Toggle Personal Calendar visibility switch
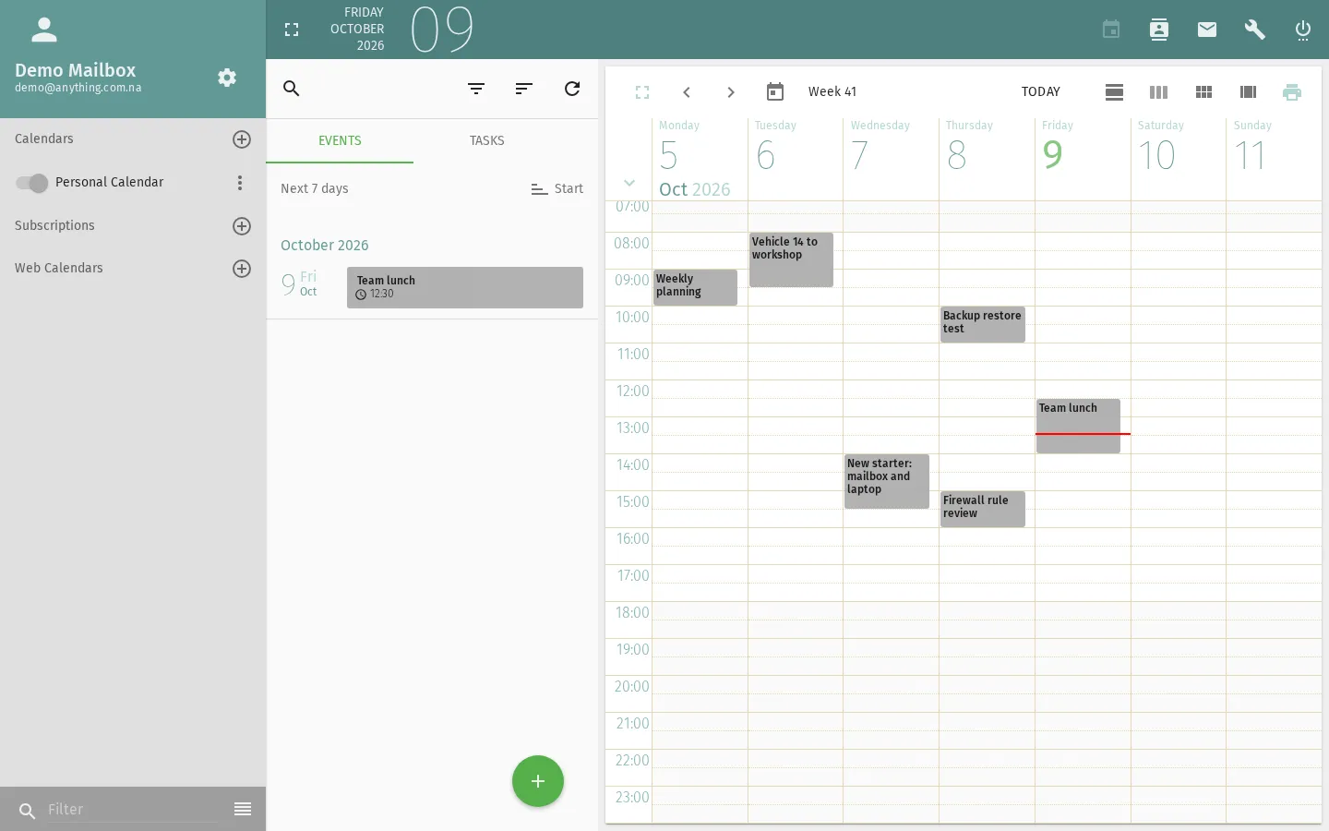This screenshot has width=1329, height=831. pyautogui.click(x=32, y=183)
